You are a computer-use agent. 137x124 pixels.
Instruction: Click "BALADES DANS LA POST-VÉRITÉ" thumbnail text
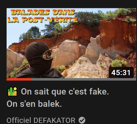click(x=43, y=16)
